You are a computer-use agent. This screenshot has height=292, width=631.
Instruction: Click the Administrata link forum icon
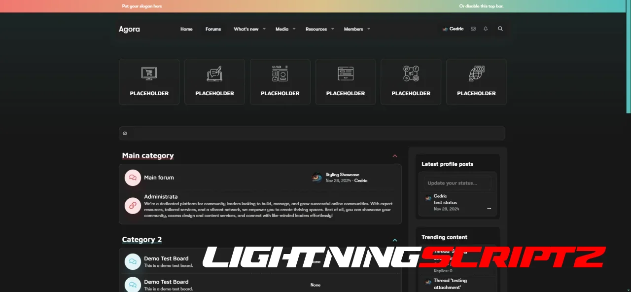pyautogui.click(x=133, y=206)
